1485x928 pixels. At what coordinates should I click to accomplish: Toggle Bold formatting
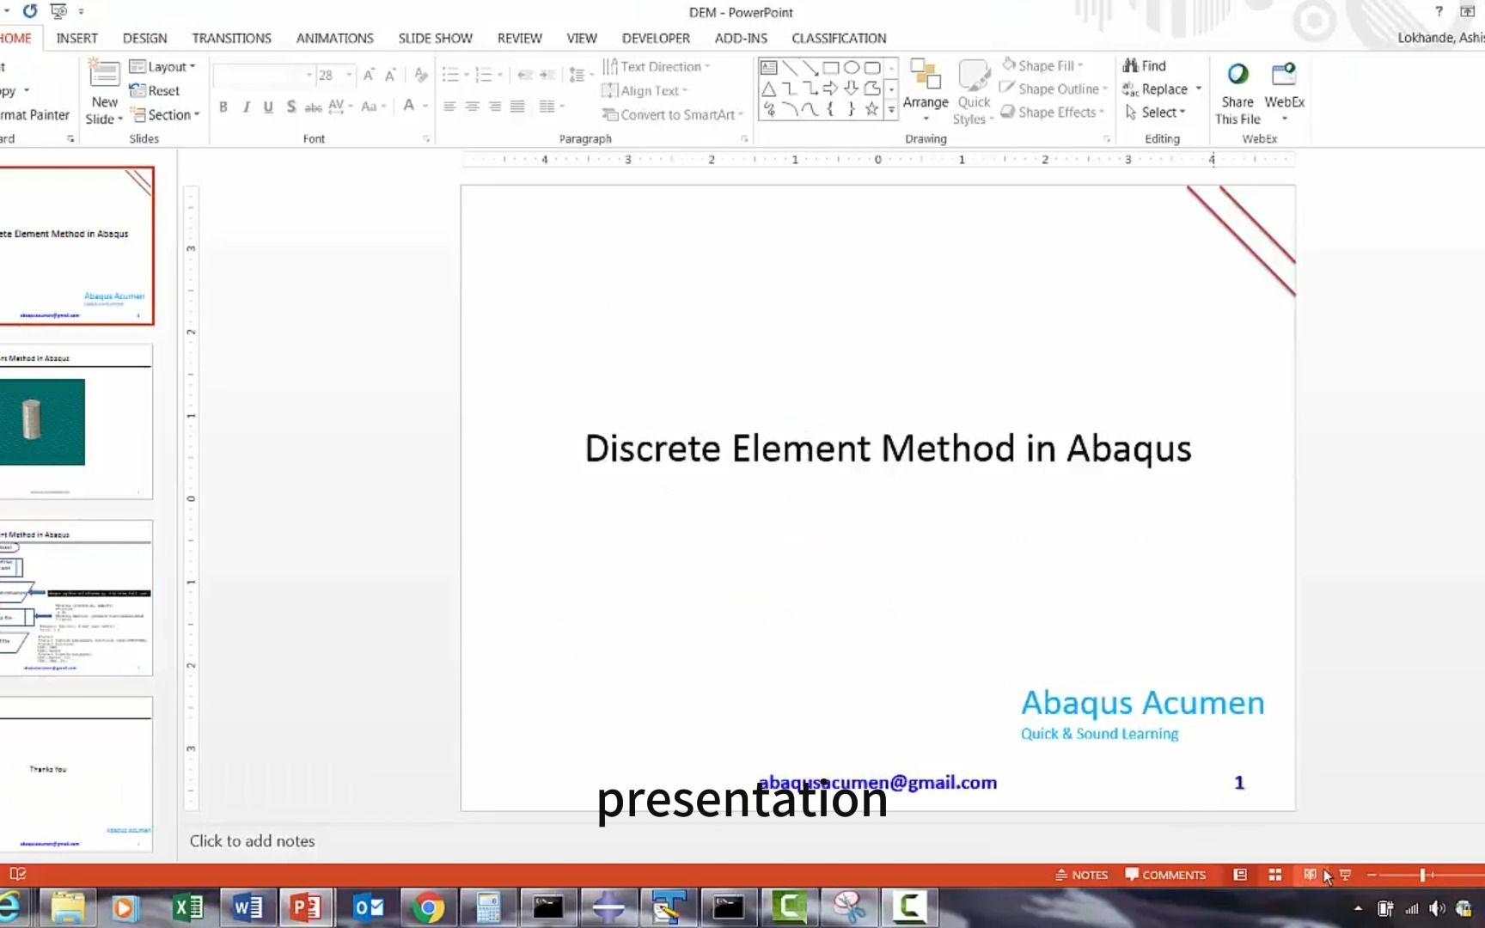(x=223, y=107)
